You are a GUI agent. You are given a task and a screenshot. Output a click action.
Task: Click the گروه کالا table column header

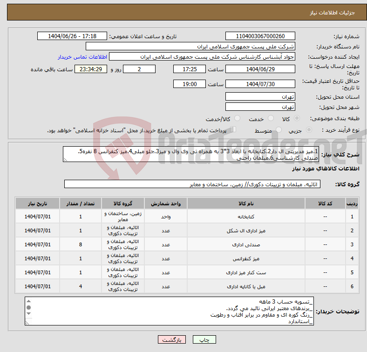click(122, 203)
